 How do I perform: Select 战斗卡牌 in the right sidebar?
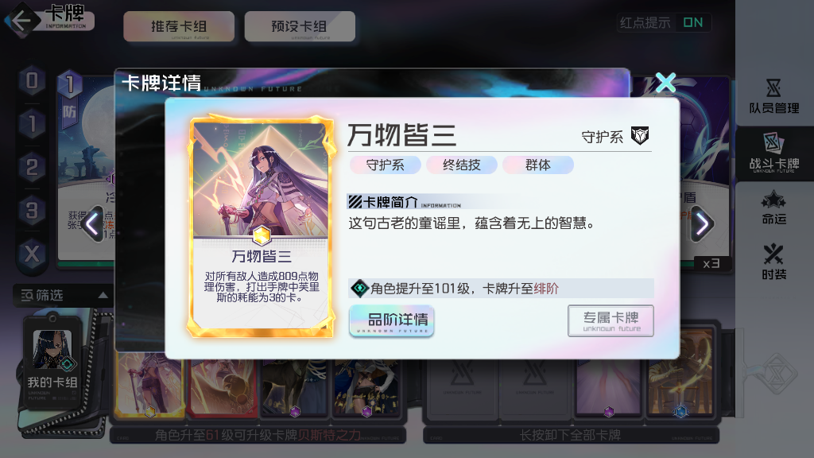[x=774, y=153]
